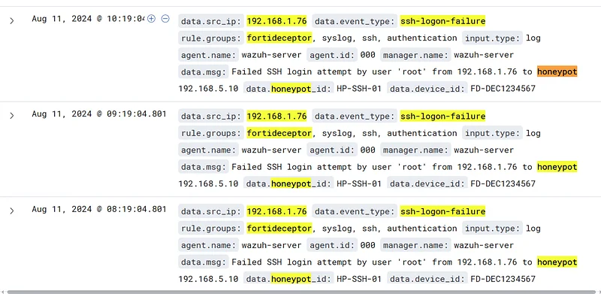This screenshot has width=601, height=294.
Task: Click input.type label in 10:19 row
Action: [x=493, y=38]
